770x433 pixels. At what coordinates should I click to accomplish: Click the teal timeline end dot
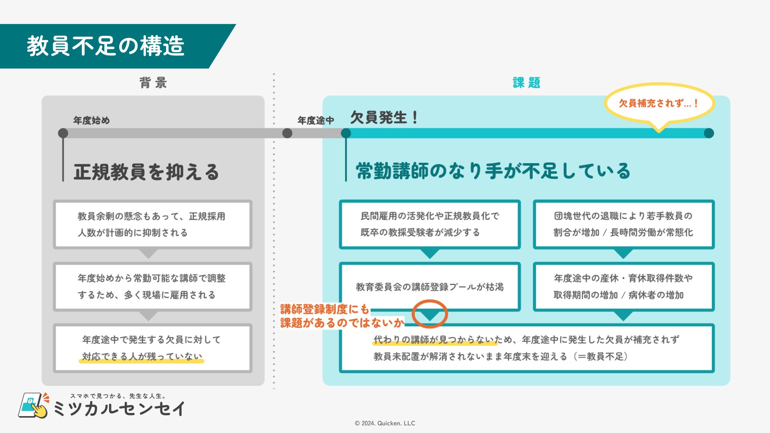coord(709,133)
